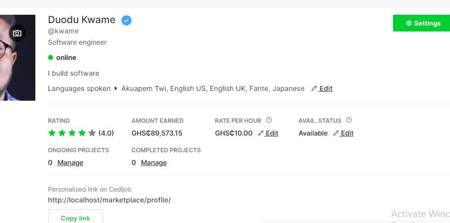
Task: Click the blue verified badge icon
Action: click(127, 21)
